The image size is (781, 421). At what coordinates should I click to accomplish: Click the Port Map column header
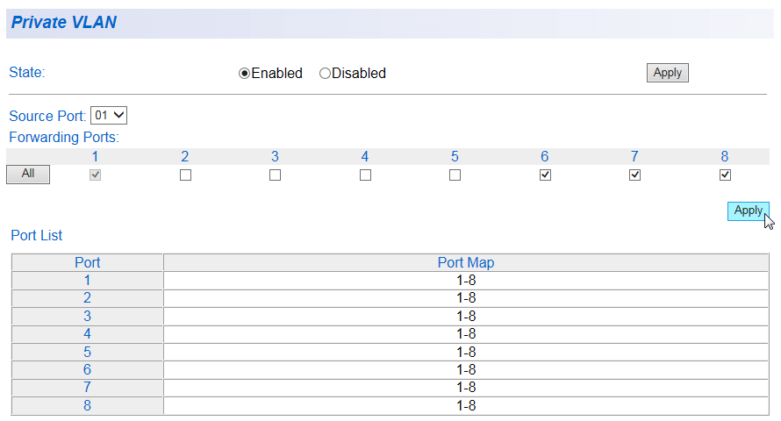[466, 262]
